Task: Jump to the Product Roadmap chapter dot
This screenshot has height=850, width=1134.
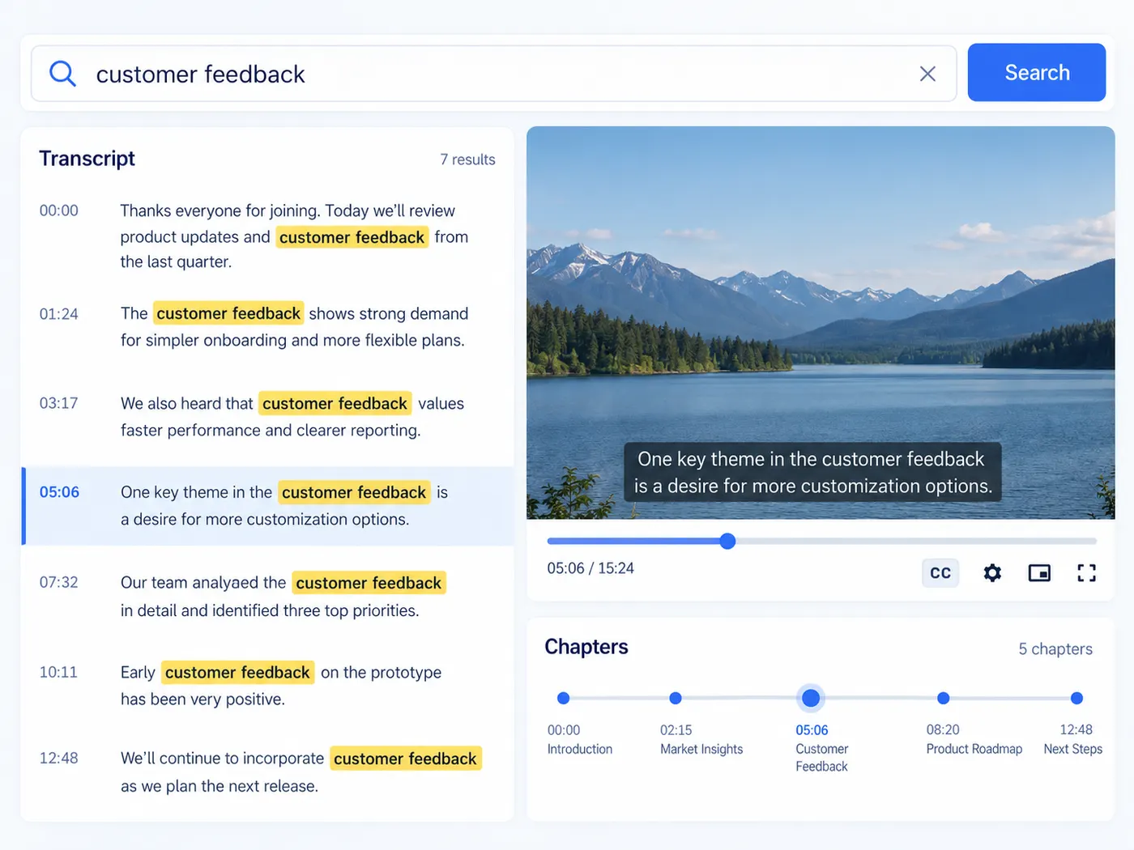Action: [x=943, y=698]
